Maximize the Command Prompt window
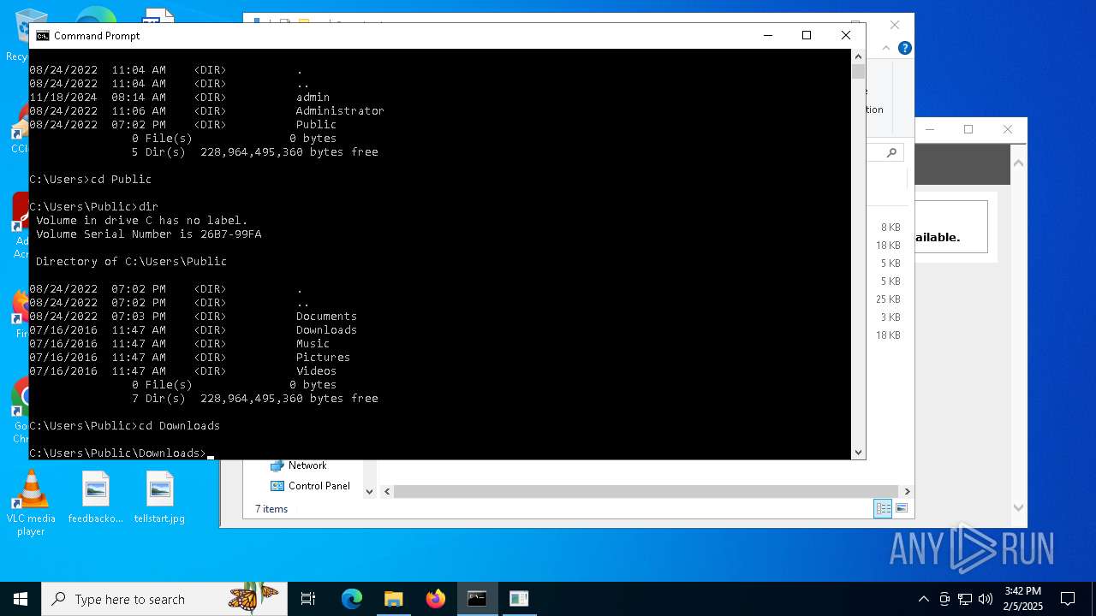The image size is (1096, 616). (x=806, y=35)
